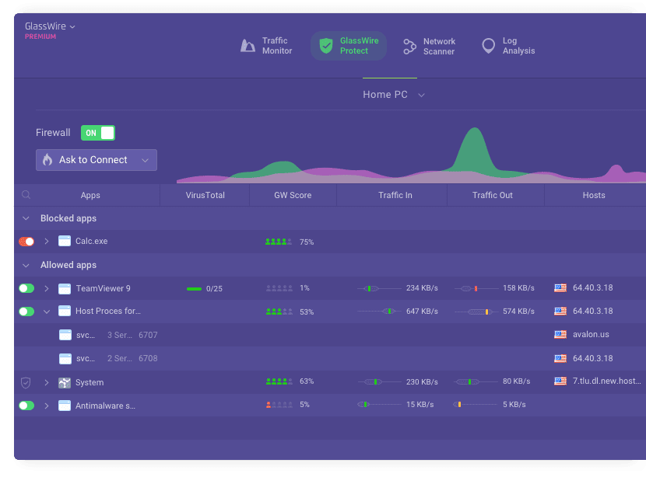Click Host Process Traffic In 647 KB/s slider
646x477 pixels.
tap(379, 312)
